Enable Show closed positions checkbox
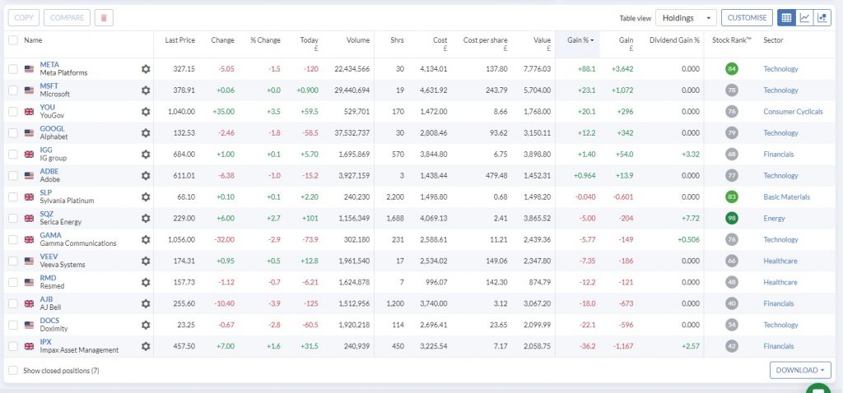This screenshot has height=393, width=843. click(x=12, y=371)
